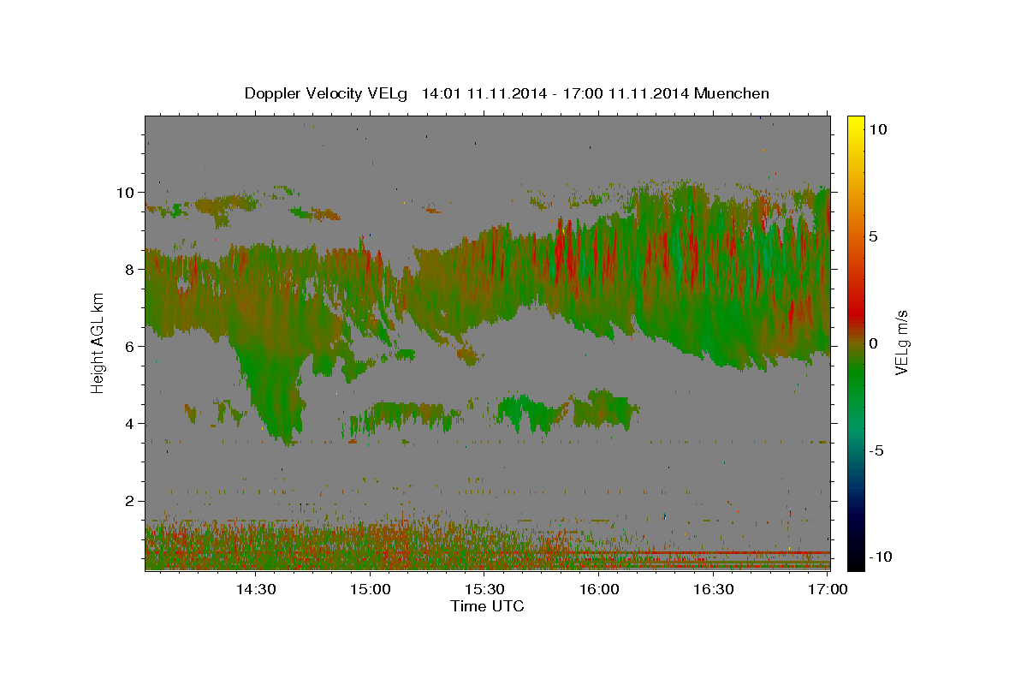The image size is (1027, 685).
Task: Click the 16:30 time tick label
Action: tap(714, 590)
